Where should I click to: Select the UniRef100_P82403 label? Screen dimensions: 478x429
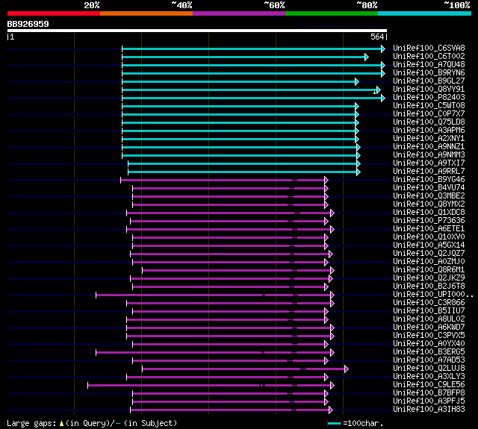(429, 98)
